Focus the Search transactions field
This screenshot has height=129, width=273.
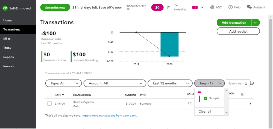point(236,84)
